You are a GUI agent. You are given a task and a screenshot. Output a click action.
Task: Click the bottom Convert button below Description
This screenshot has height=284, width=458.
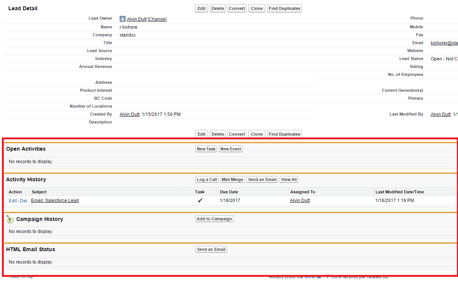(237, 134)
